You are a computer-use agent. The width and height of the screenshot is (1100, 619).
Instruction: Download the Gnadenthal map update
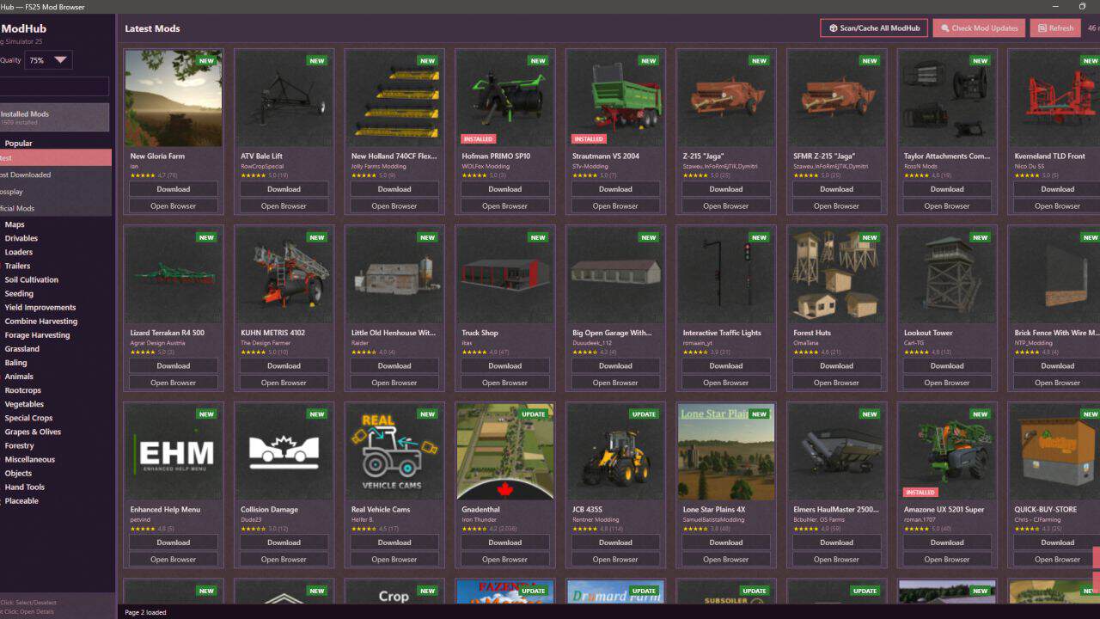click(x=505, y=542)
